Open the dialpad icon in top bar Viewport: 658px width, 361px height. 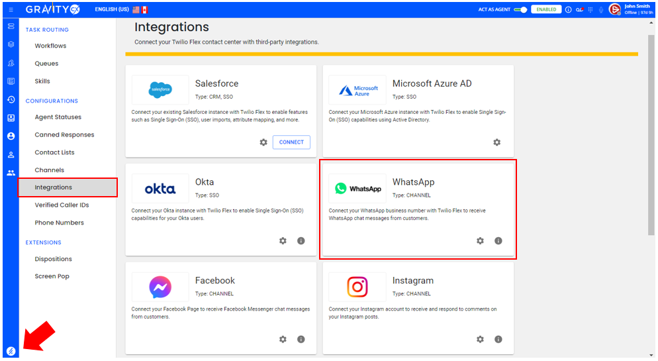(x=590, y=10)
